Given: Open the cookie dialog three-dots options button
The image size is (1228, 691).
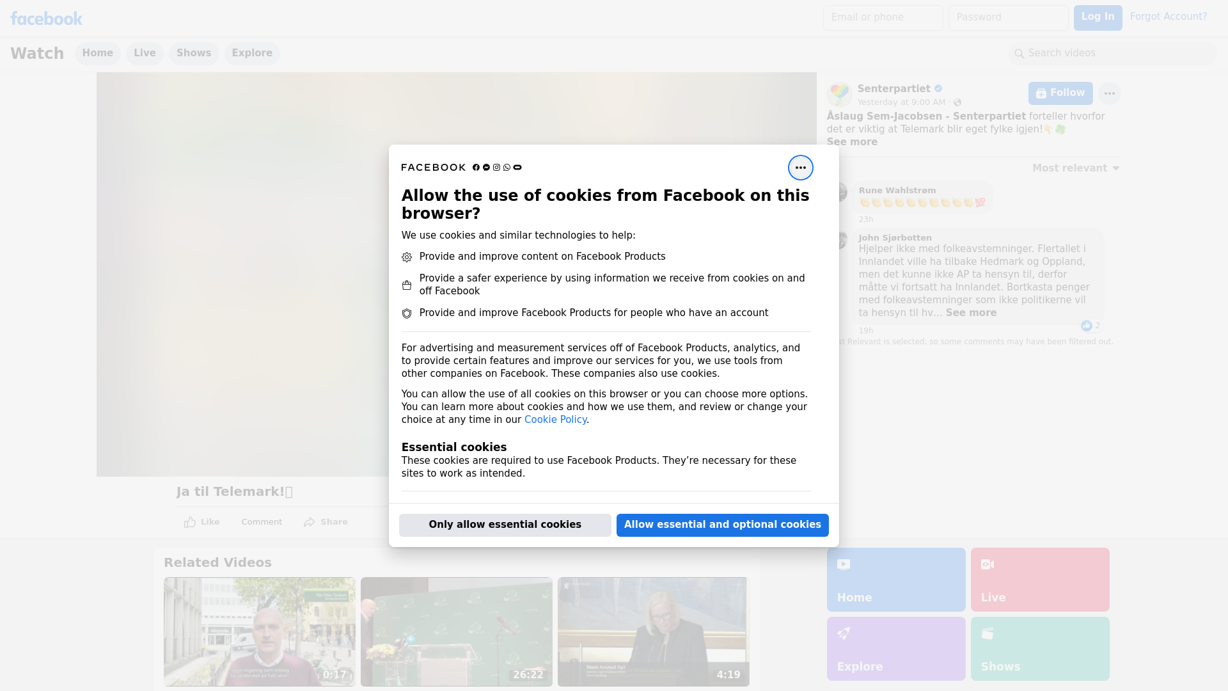Looking at the screenshot, I should [800, 168].
